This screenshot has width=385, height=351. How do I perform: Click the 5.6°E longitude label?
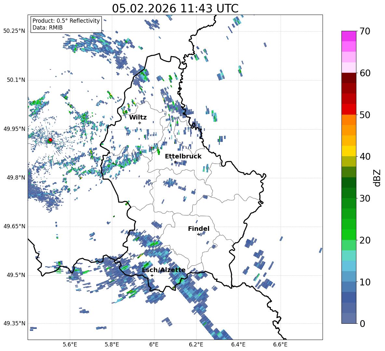coord(70,345)
